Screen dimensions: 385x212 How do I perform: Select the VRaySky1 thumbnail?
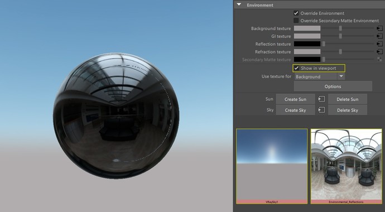272,166
